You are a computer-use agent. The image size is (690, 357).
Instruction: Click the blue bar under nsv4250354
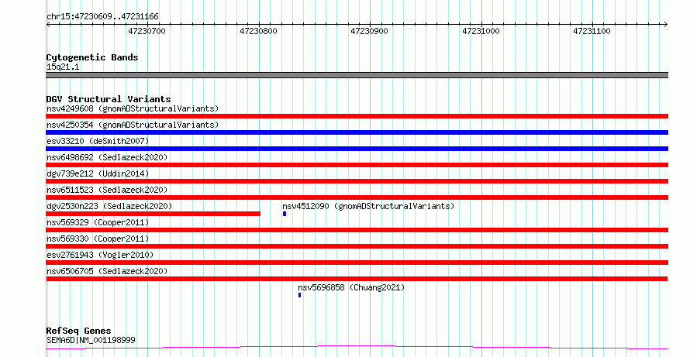[x=357, y=132]
